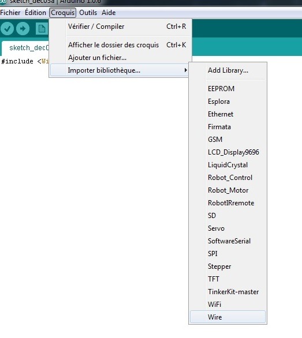Open the Aide menu
The width and height of the screenshot is (302, 338).
coord(109,13)
